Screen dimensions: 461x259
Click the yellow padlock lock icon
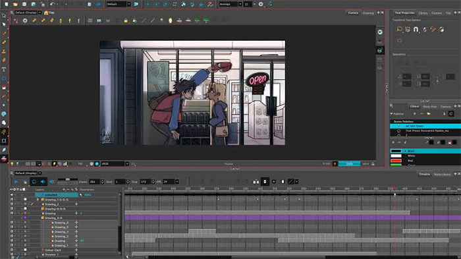(x=126, y=20)
